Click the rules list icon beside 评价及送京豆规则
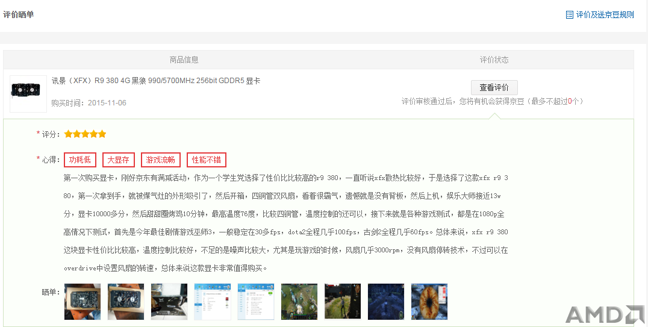Viewport: 648px width, 327px height. [570, 14]
